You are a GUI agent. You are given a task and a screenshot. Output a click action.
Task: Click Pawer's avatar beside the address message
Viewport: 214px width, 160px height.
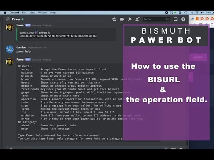click(10, 27)
